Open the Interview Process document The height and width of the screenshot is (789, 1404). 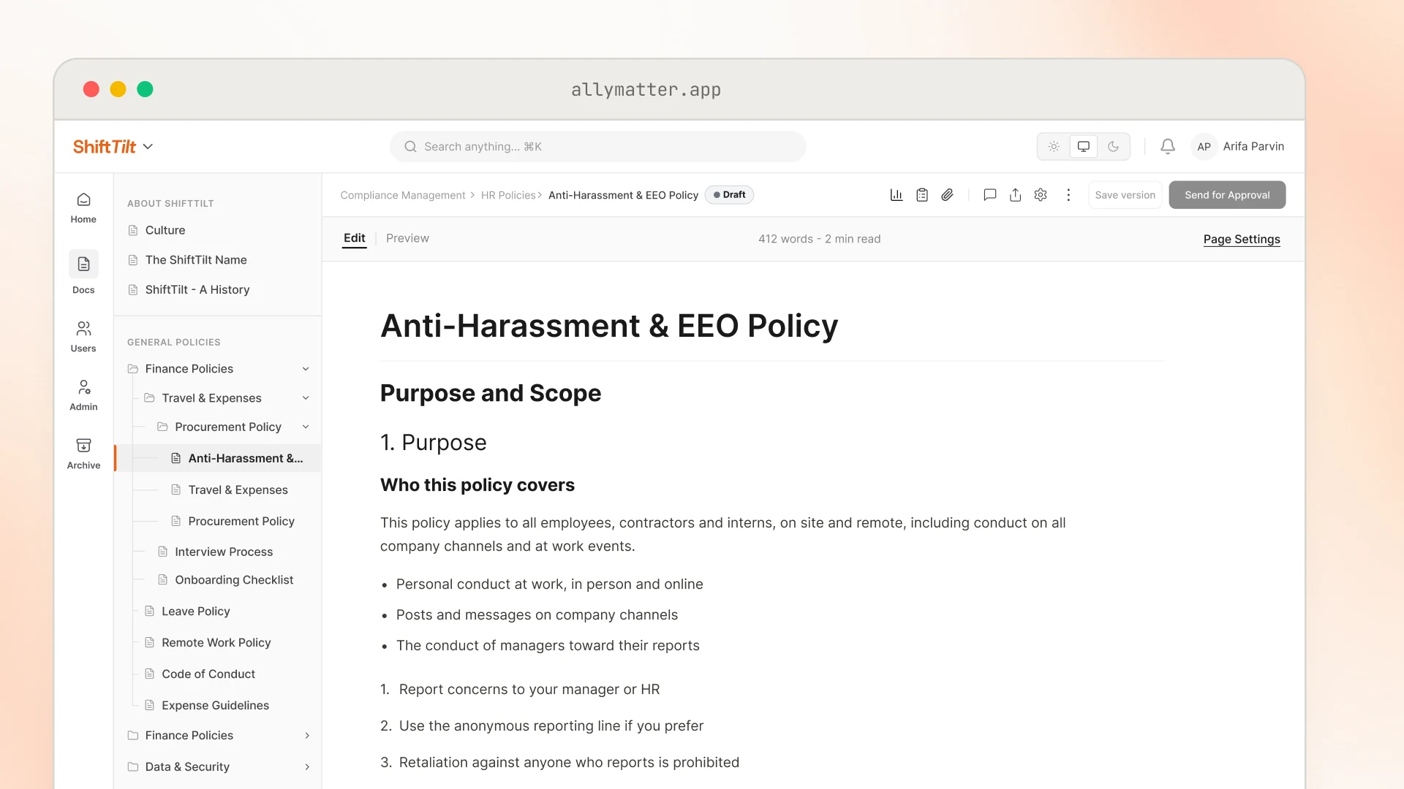click(223, 552)
